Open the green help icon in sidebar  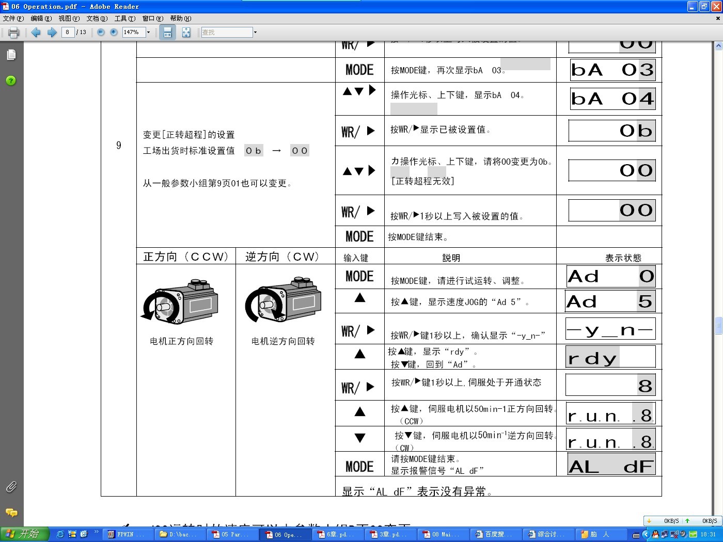tap(11, 81)
